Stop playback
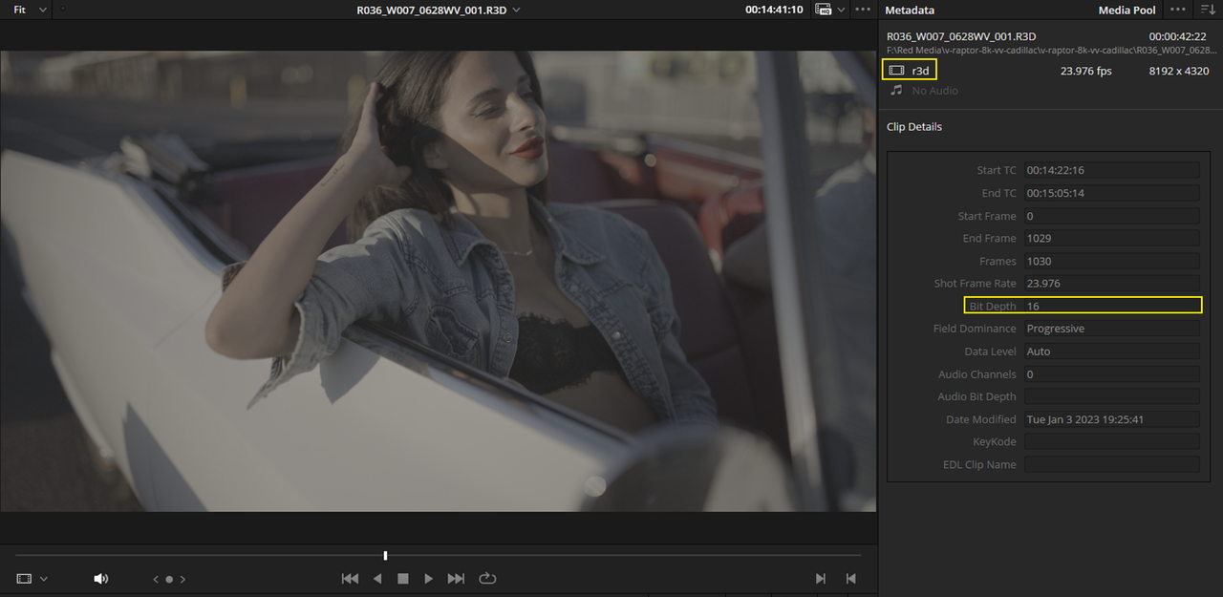 [x=403, y=579]
